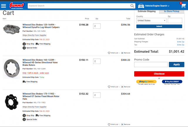This screenshot has height=127, width=188.
Task: Click Free Shipping truck icon for rotor hats
Action: click(x=37, y=116)
